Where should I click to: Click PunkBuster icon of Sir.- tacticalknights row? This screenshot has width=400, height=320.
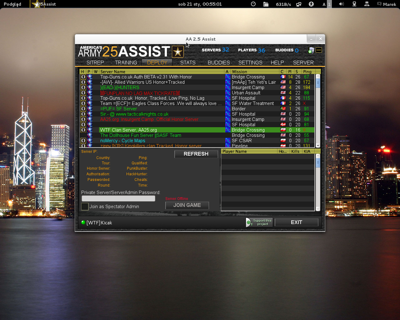[x=90, y=114]
